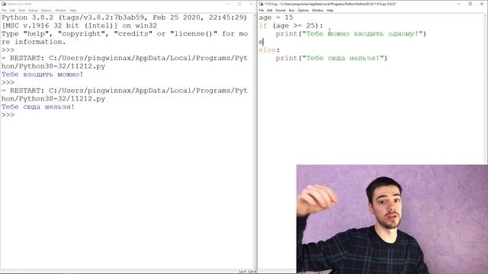Open Edit menu in Python Shell window
This screenshot has height=274, width=488.
(x=12, y=10)
